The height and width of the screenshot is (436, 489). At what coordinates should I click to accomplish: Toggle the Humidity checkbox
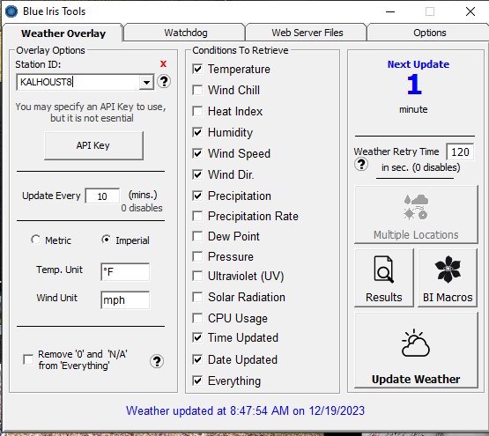coord(197,132)
